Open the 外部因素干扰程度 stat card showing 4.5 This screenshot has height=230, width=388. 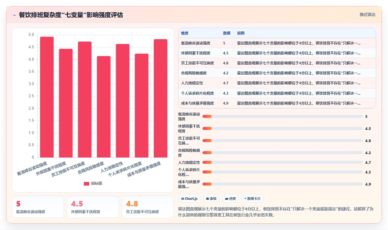click(x=93, y=207)
